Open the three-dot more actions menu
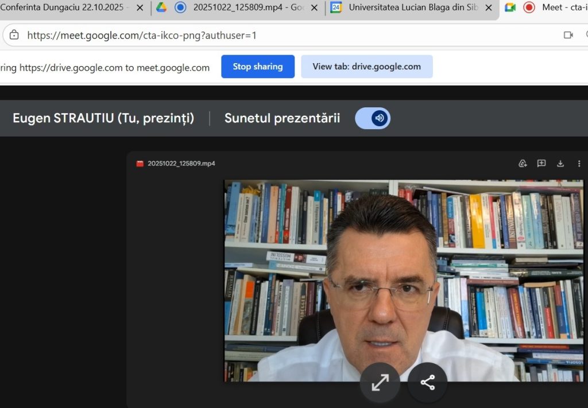The width and height of the screenshot is (588, 408). (579, 164)
